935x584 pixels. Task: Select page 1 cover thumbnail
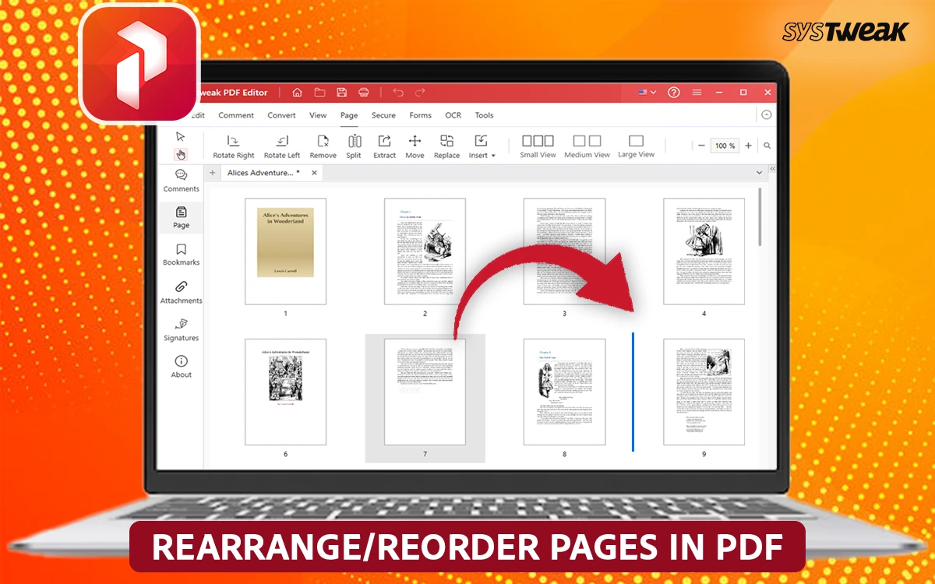(285, 251)
